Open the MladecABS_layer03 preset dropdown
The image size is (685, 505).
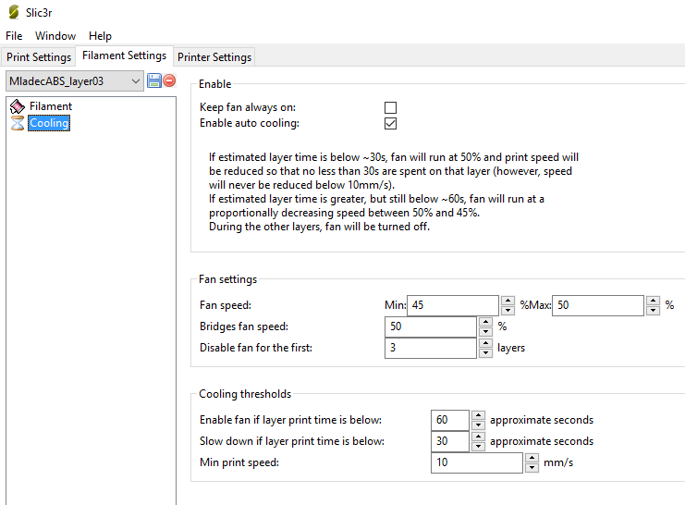74,81
